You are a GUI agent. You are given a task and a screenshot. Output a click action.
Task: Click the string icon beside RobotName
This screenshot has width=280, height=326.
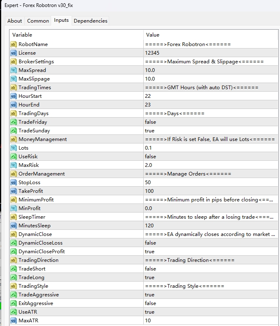tap(13, 44)
